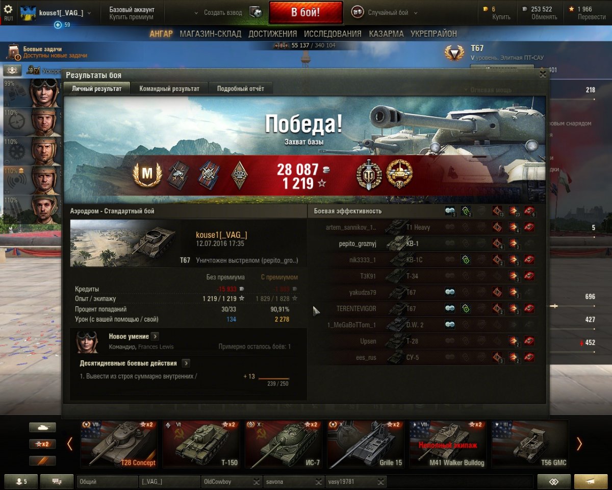
Task: Click the Combat missions alert icon
Action: 13,52
